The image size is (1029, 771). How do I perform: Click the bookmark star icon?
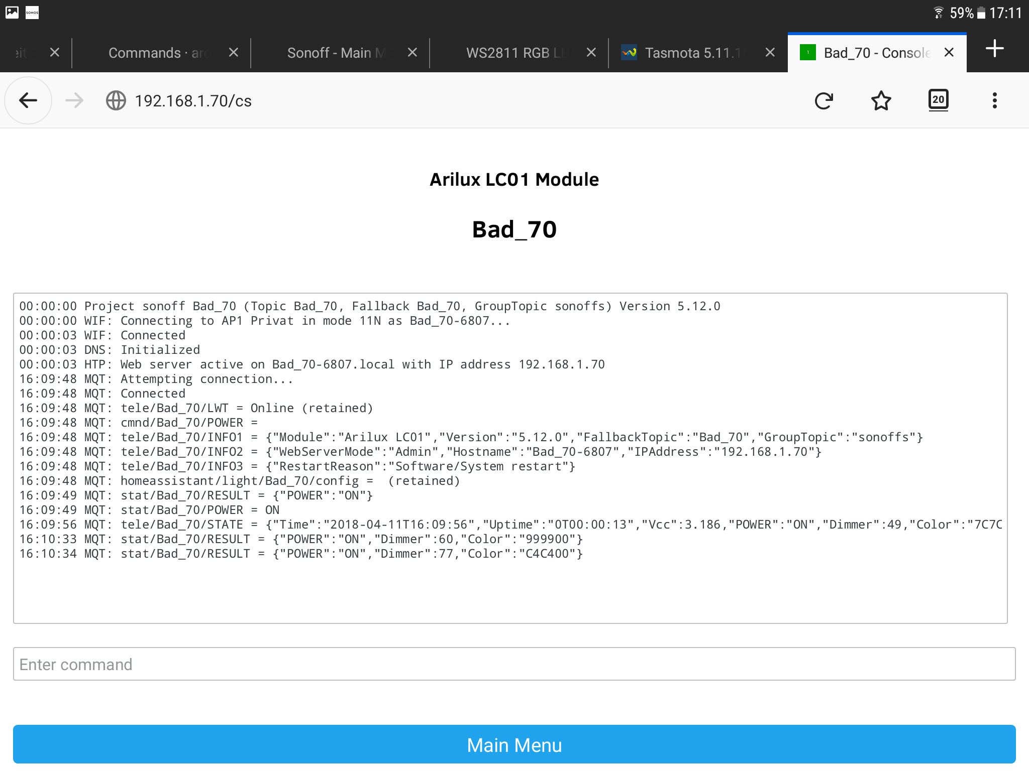click(882, 99)
